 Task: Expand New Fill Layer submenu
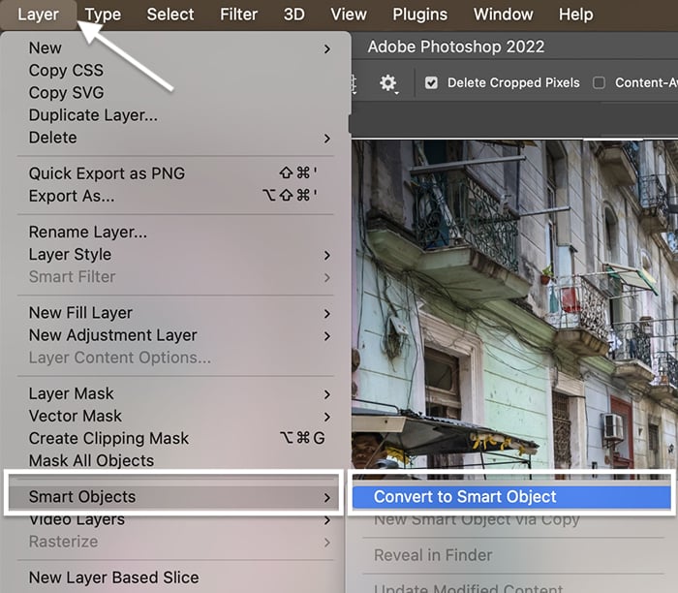click(x=175, y=313)
